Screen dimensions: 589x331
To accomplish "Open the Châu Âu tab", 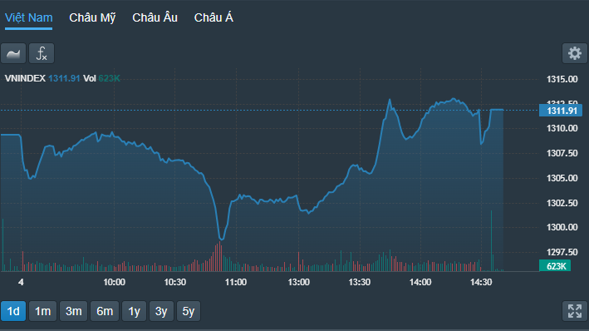I will point(155,17).
